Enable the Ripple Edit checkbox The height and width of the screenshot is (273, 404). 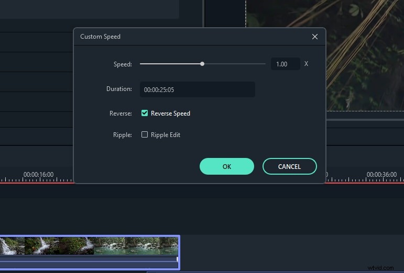tap(145, 134)
